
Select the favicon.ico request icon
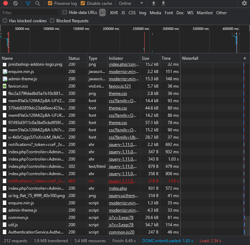[x=5, y=86]
